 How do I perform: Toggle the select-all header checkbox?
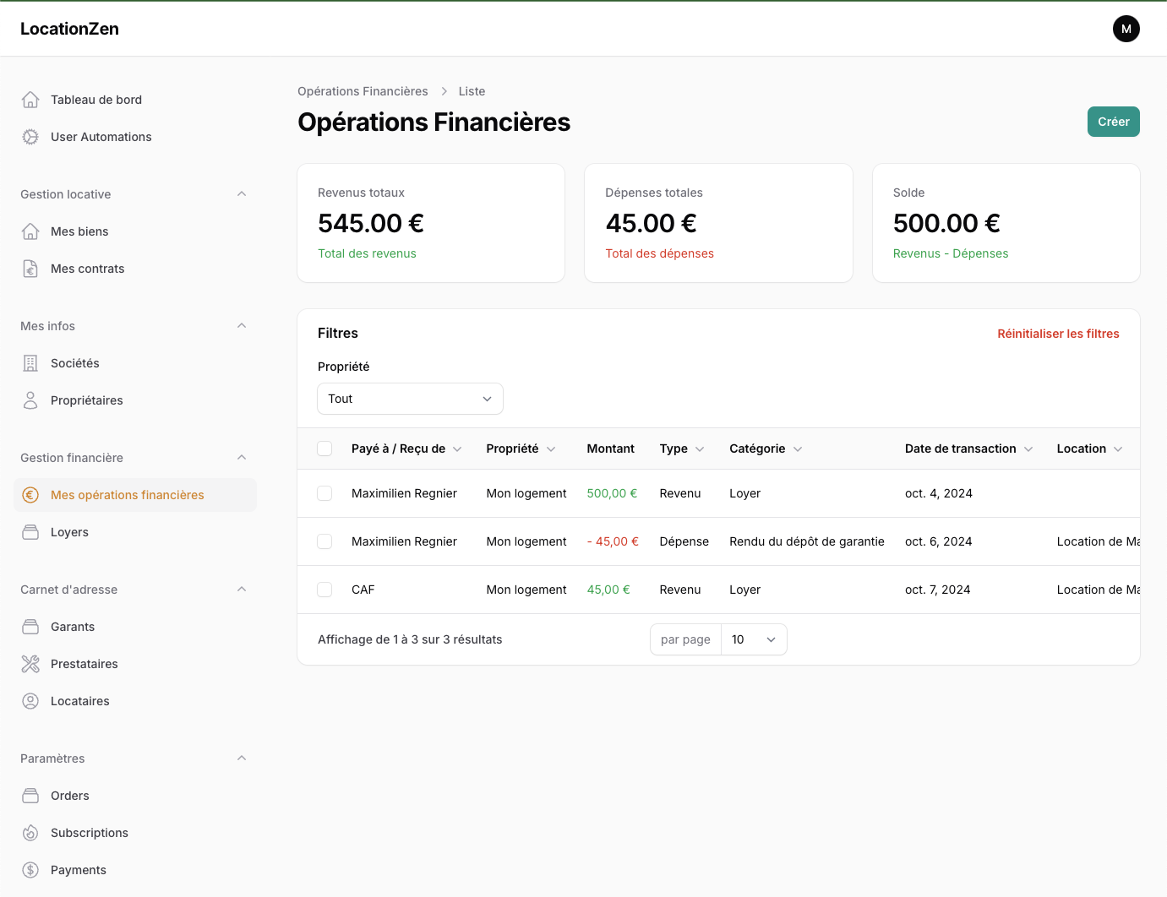click(324, 448)
